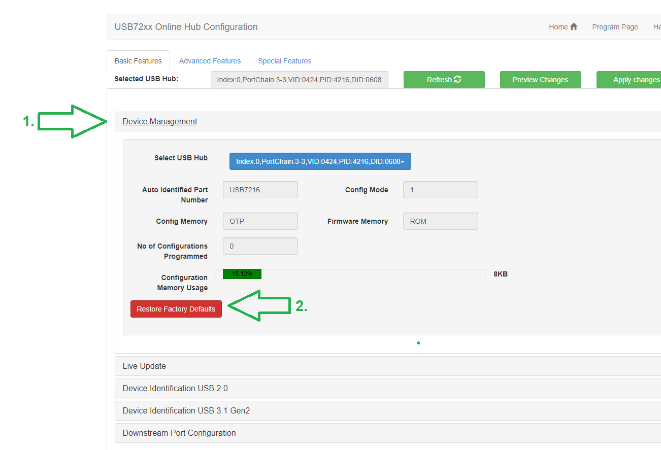Click the green Refresh button
661x450 pixels.
[444, 80]
